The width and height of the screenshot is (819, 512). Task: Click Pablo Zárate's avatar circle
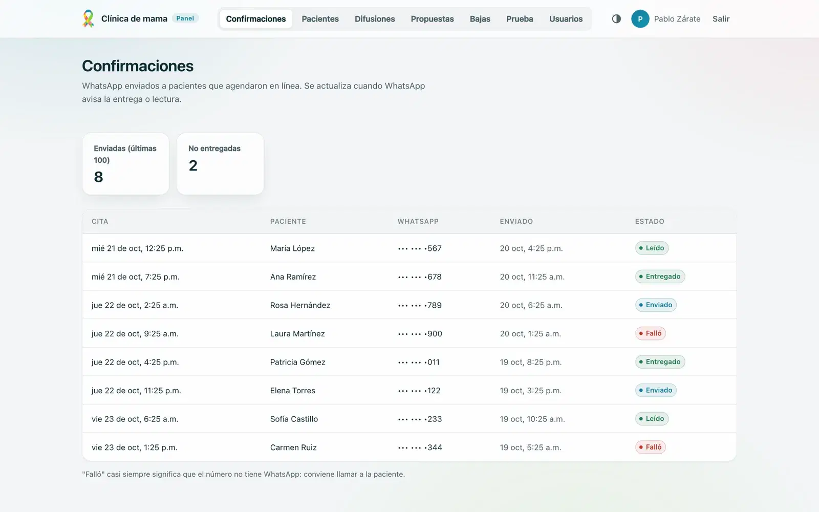pos(640,18)
